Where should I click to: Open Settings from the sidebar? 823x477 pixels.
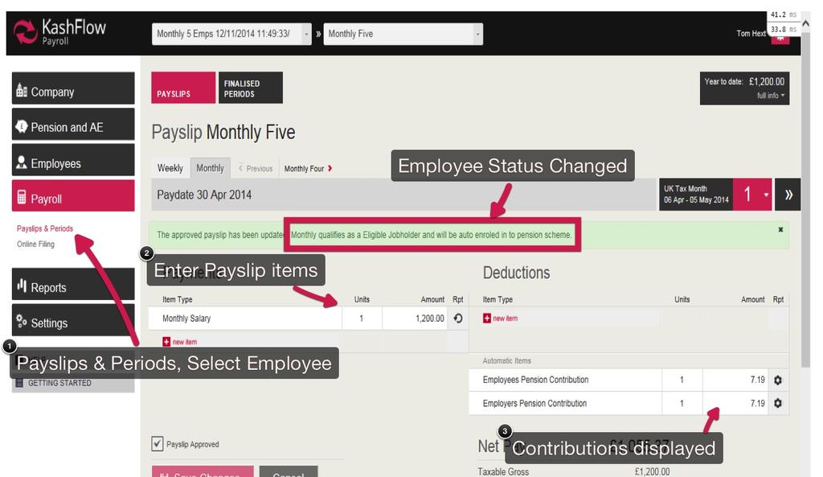[x=73, y=323]
